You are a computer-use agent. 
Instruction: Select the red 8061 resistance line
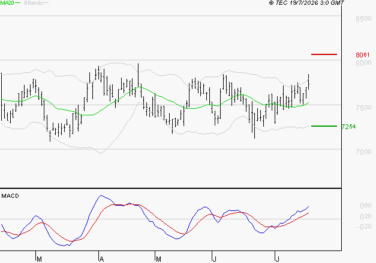tap(324, 54)
